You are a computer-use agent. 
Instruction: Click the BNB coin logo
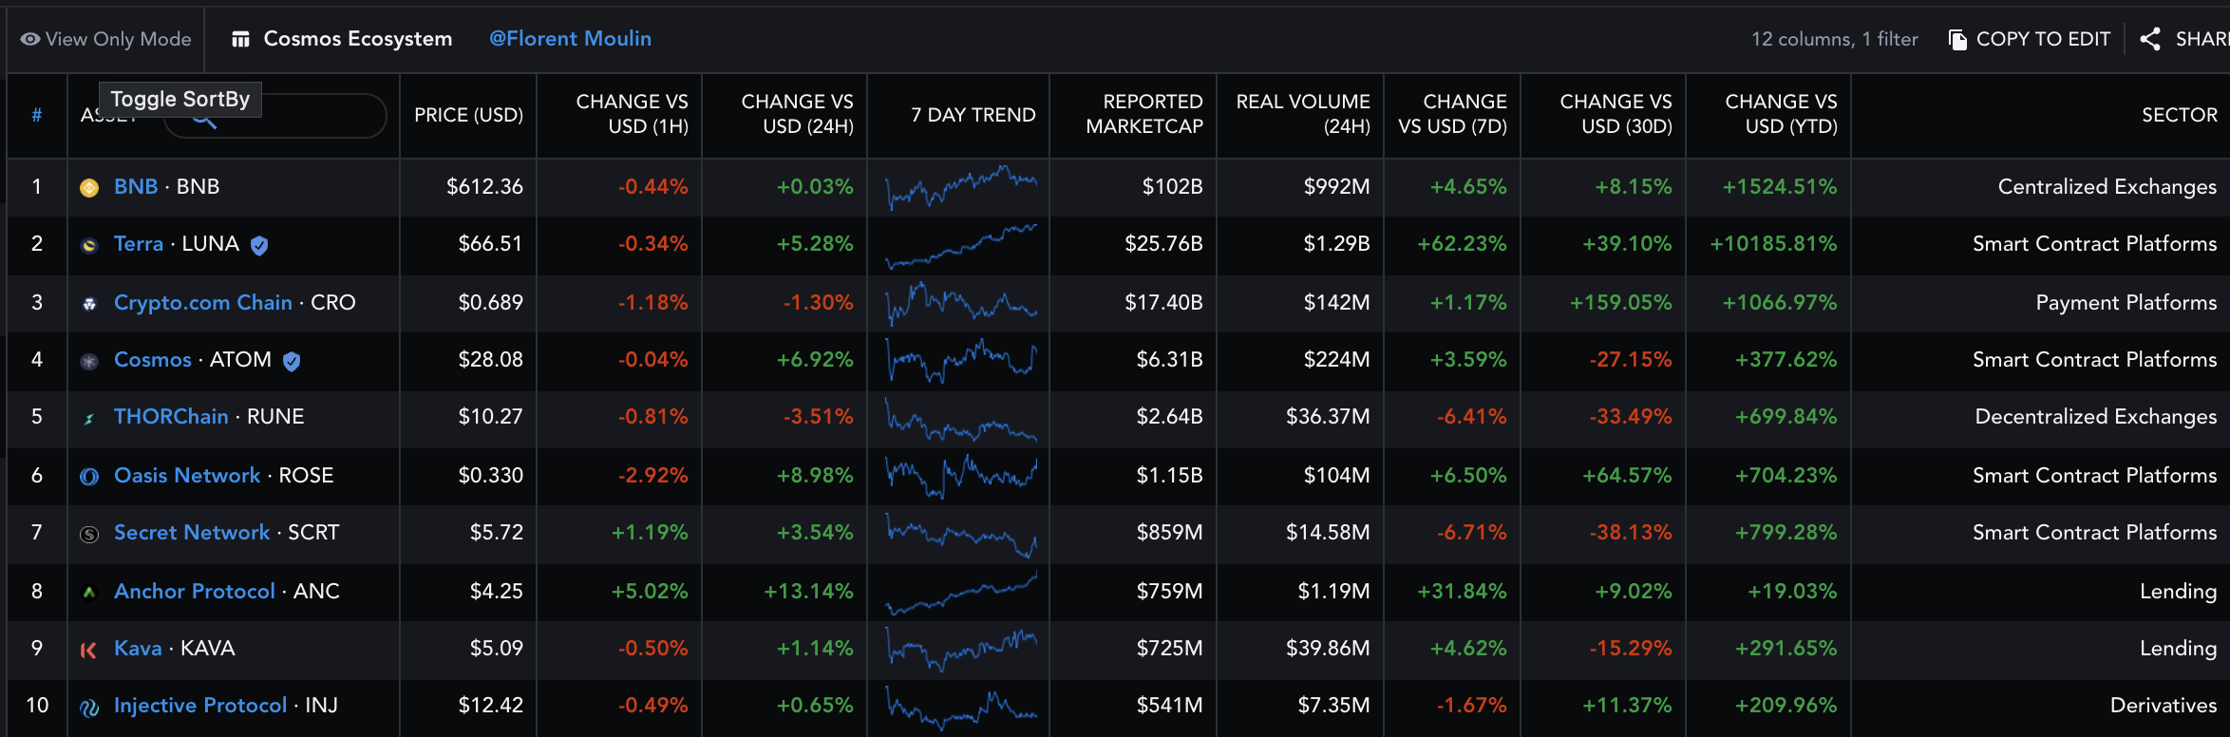coord(89,188)
